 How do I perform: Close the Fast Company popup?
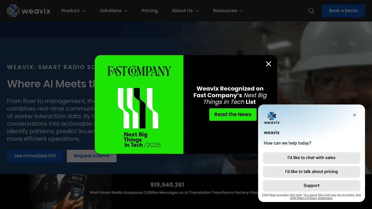[x=269, y=64]
